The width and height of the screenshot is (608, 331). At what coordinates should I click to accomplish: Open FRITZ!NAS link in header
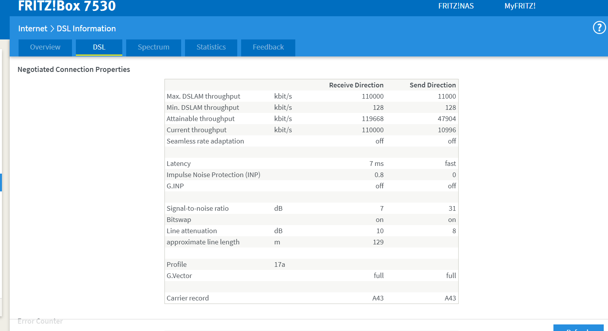pos(456,6)
